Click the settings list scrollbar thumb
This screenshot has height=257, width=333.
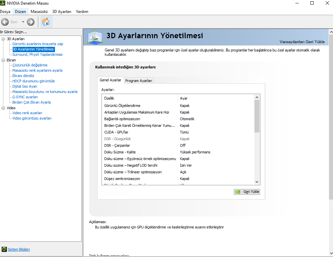tap(257, 116)
